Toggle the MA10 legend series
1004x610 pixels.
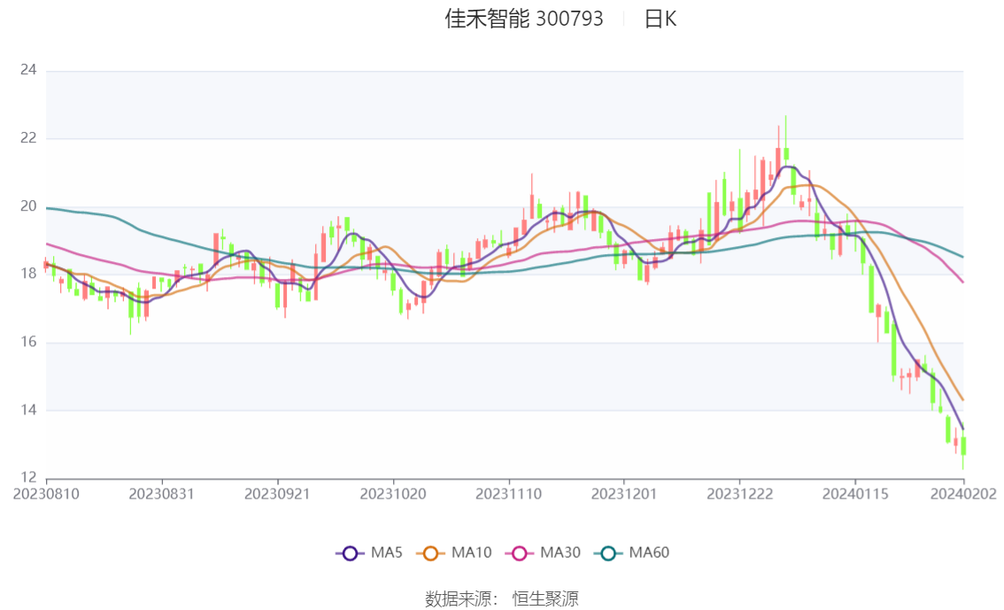tap(454, 552)
